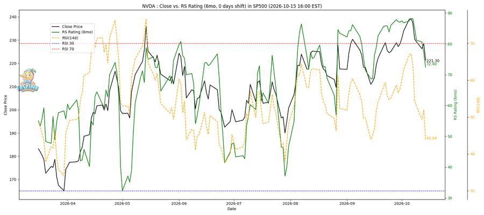This screenshot has height=215, width=484.
Task: Click the green 50 tick on RS Rating axis
Action: 450,137
